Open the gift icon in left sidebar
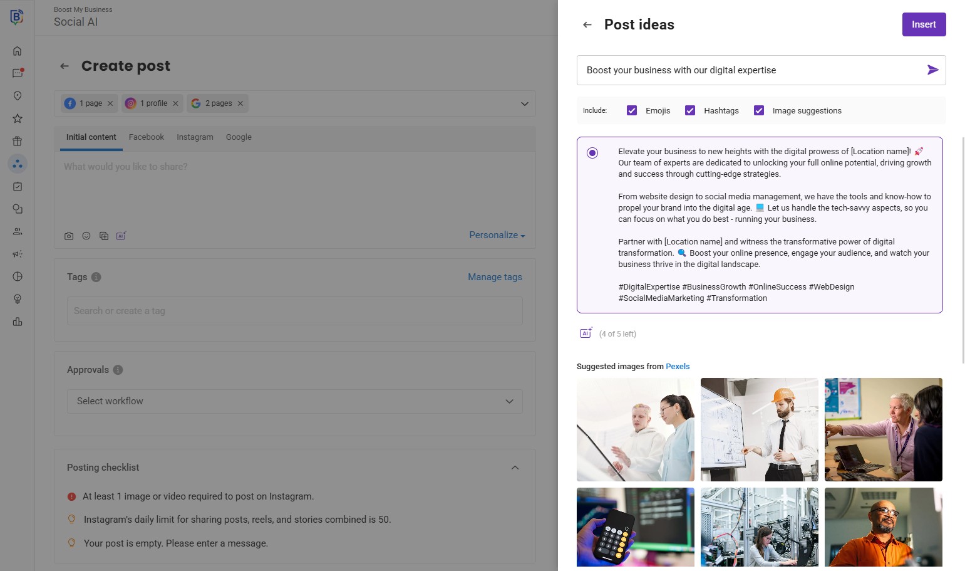 tap(18, 141)
